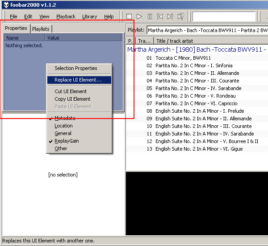Toggle the Metadata checked item
Screen dimensions: 268x246
[80, 118]
